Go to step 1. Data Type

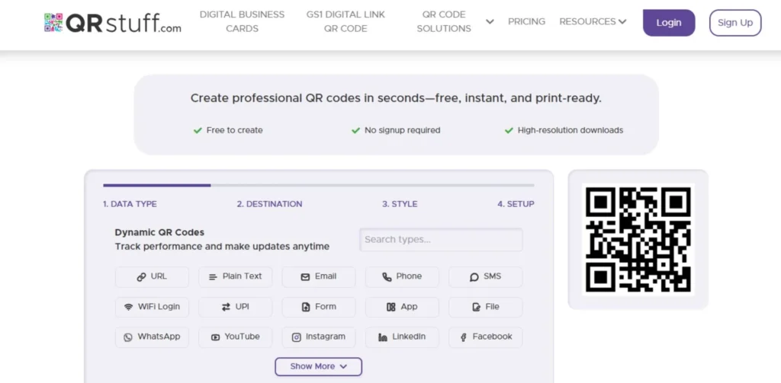pyautogui.click(x=130, y=204)
